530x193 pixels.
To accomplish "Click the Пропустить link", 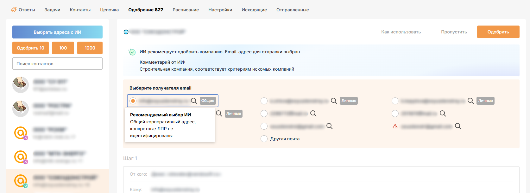I will pos(454,32).
